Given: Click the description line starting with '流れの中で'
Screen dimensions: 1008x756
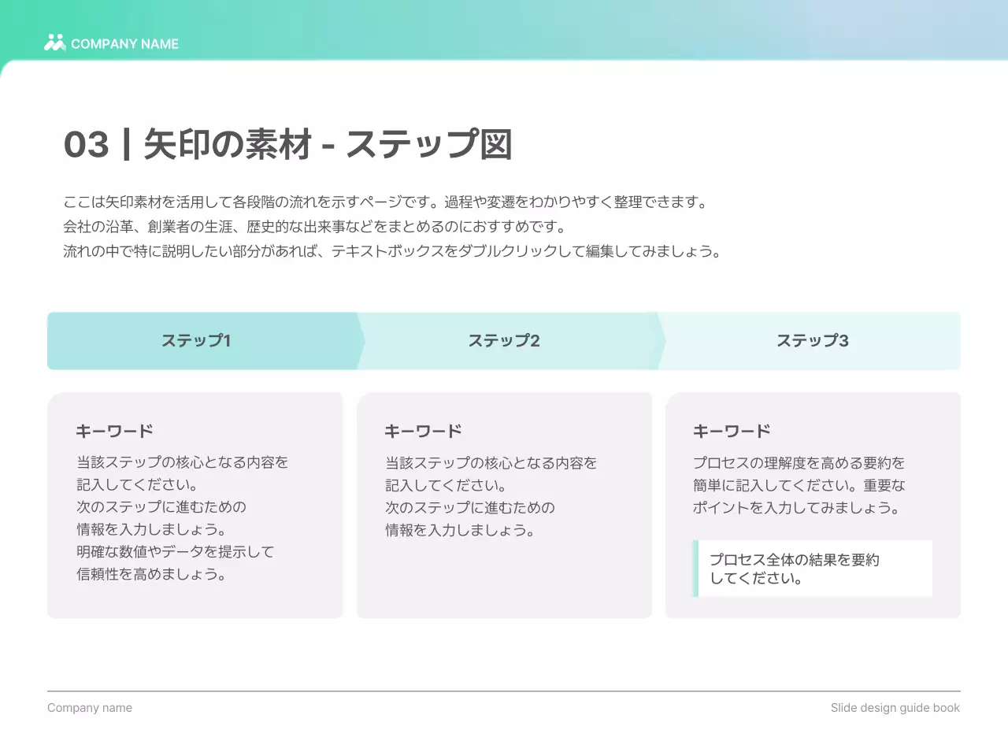Looking at the screenshot, I should click(x=391, y=252).
